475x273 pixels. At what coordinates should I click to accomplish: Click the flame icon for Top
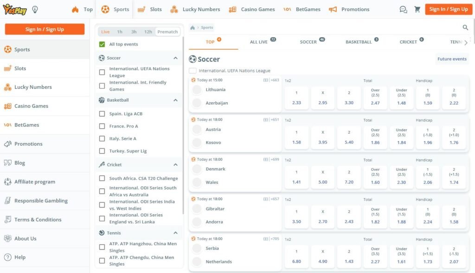click(75, 9)
